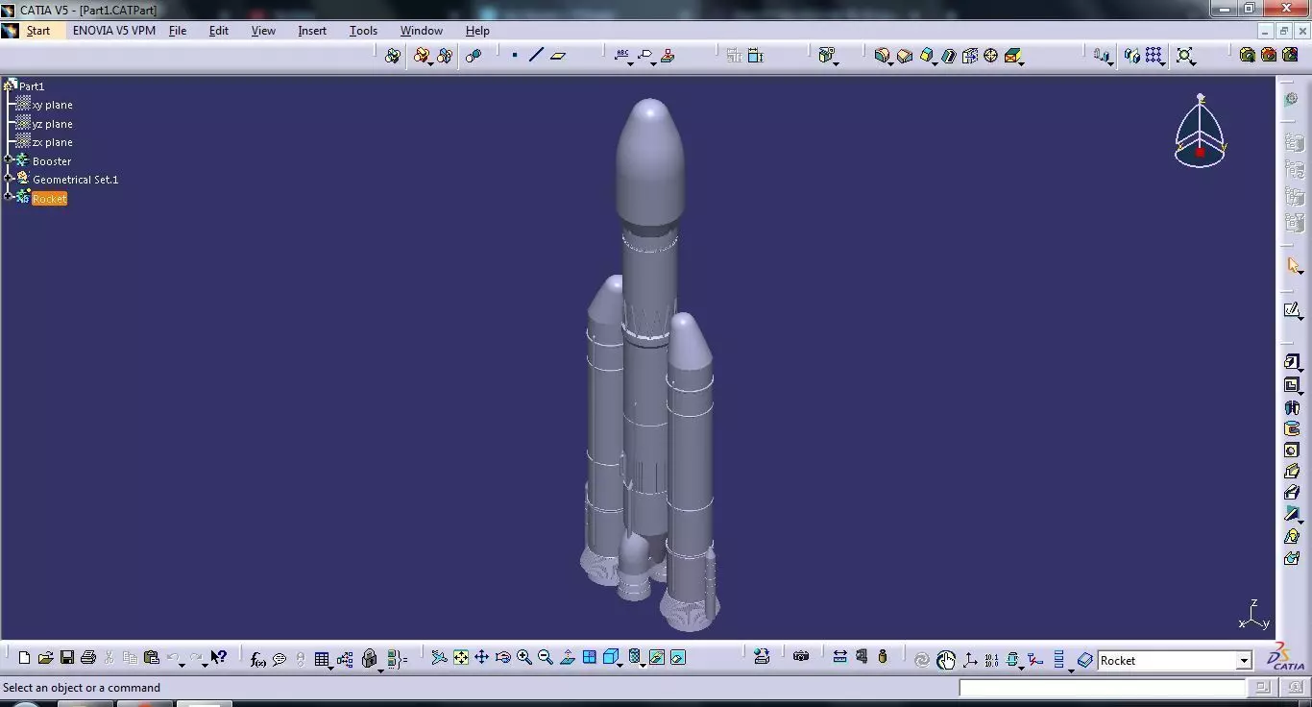Click the Select arrow tool on right toolbar
Screen dimensions: 1312x707
point(1293,266)
